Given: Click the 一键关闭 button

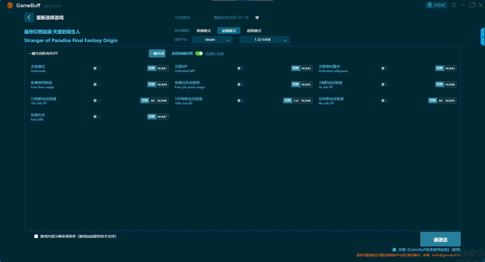Looking at the screenshot, I should tap(157, 53).
